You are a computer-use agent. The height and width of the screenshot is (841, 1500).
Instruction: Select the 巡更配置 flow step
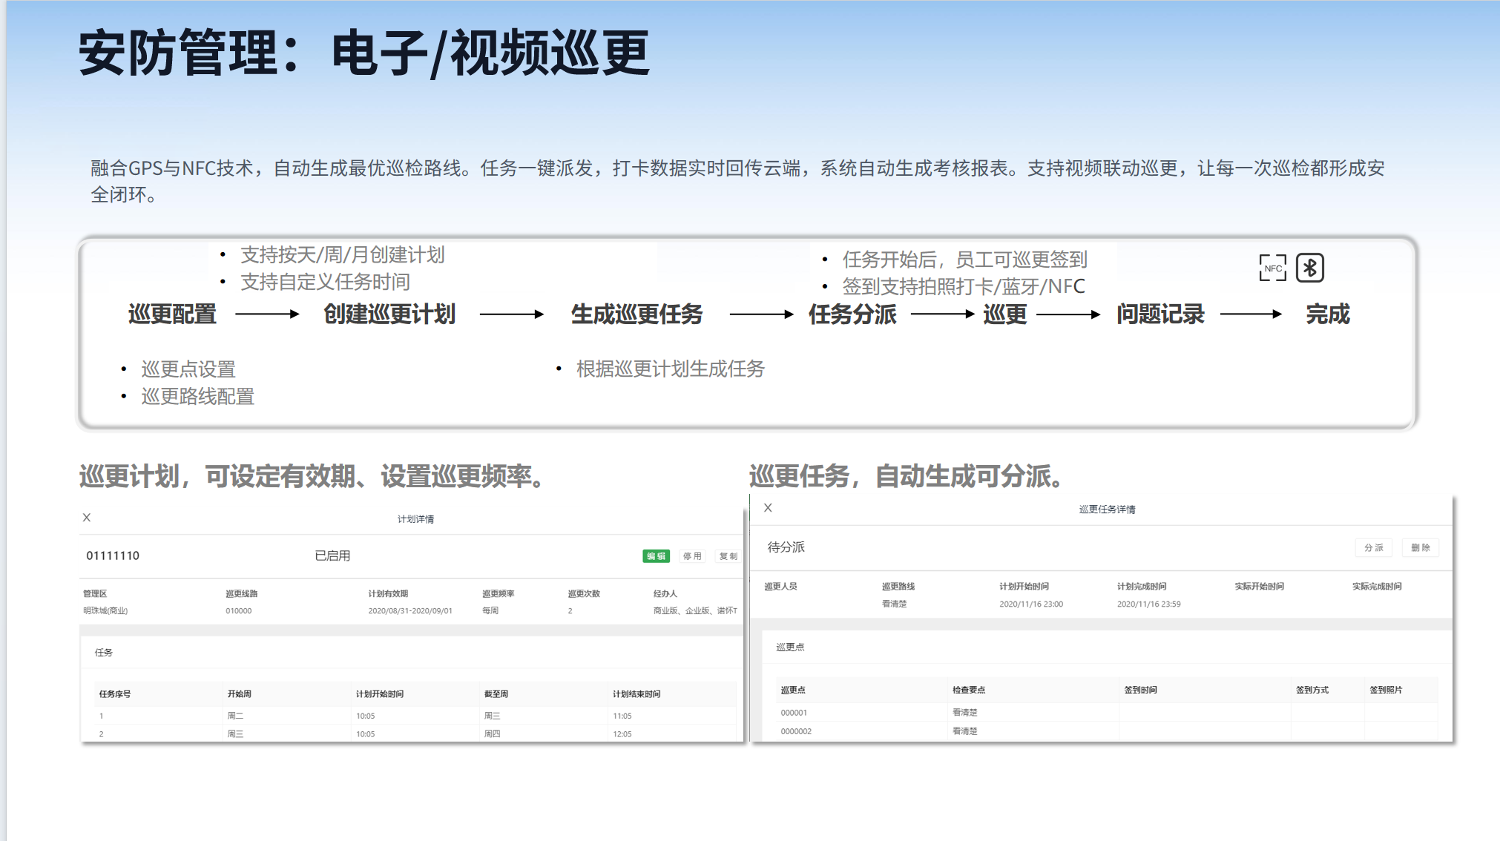[x=172, y=314]
